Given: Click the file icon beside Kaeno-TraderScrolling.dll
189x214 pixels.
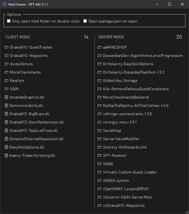Looking at the screenshot, I should click(x=6, y=155).
